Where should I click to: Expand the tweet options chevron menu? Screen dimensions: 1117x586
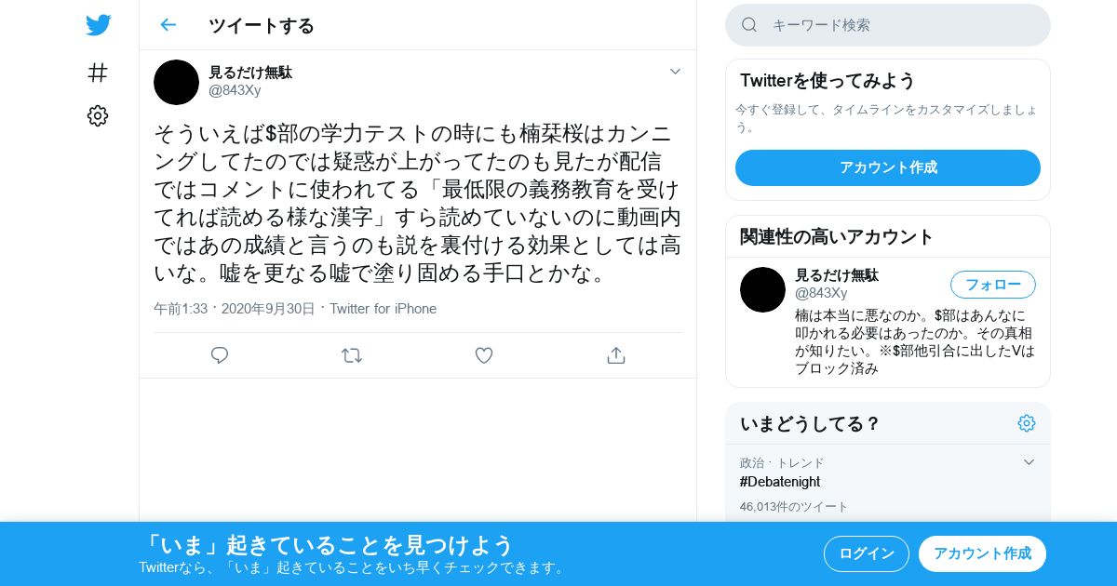coord(676,72)
